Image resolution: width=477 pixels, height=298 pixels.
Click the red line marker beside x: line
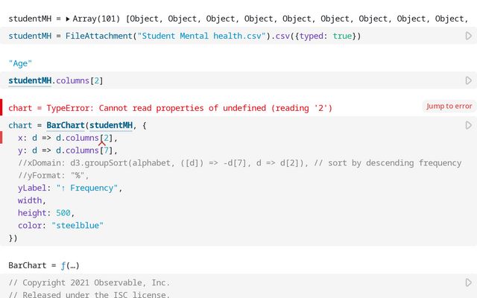[x=1, y=138]
